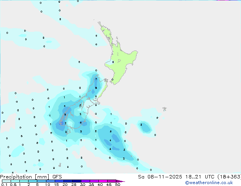Image resolution: width=241 pixels, height=186 pixels.
Task: Click the 30–35 mm violet legend box
Action: (x=86, y=181)
